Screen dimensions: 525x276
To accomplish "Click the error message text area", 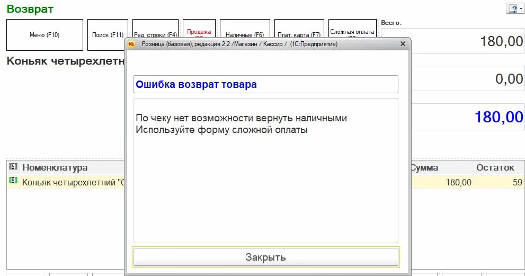I will [x=266, y=171].
